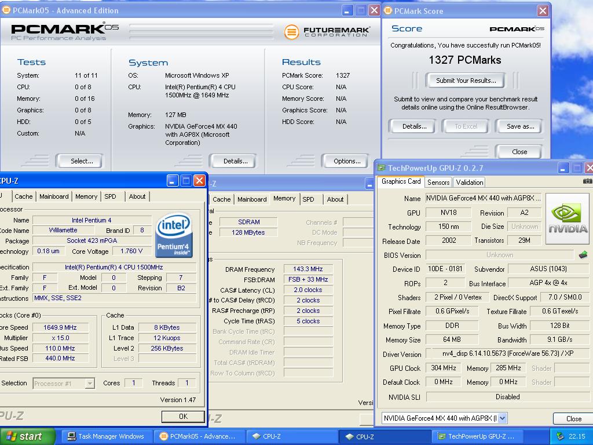The width and height of the screenshot is (593, 445).
Task: Click the To Excel button
Action: pyautogui.click(x=466, y=126)
